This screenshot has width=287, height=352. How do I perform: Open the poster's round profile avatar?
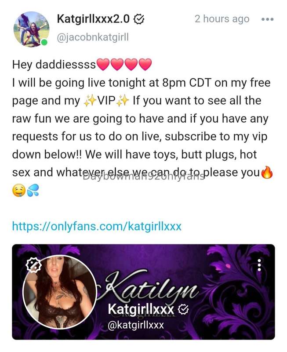pyautogui.click(x=31, y=29)
